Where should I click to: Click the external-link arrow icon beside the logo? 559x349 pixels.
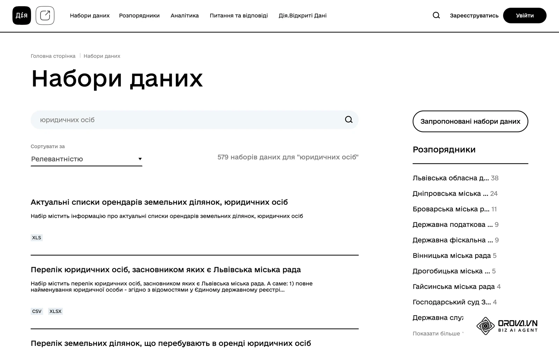pyautogui.click(x=45, y=15)
